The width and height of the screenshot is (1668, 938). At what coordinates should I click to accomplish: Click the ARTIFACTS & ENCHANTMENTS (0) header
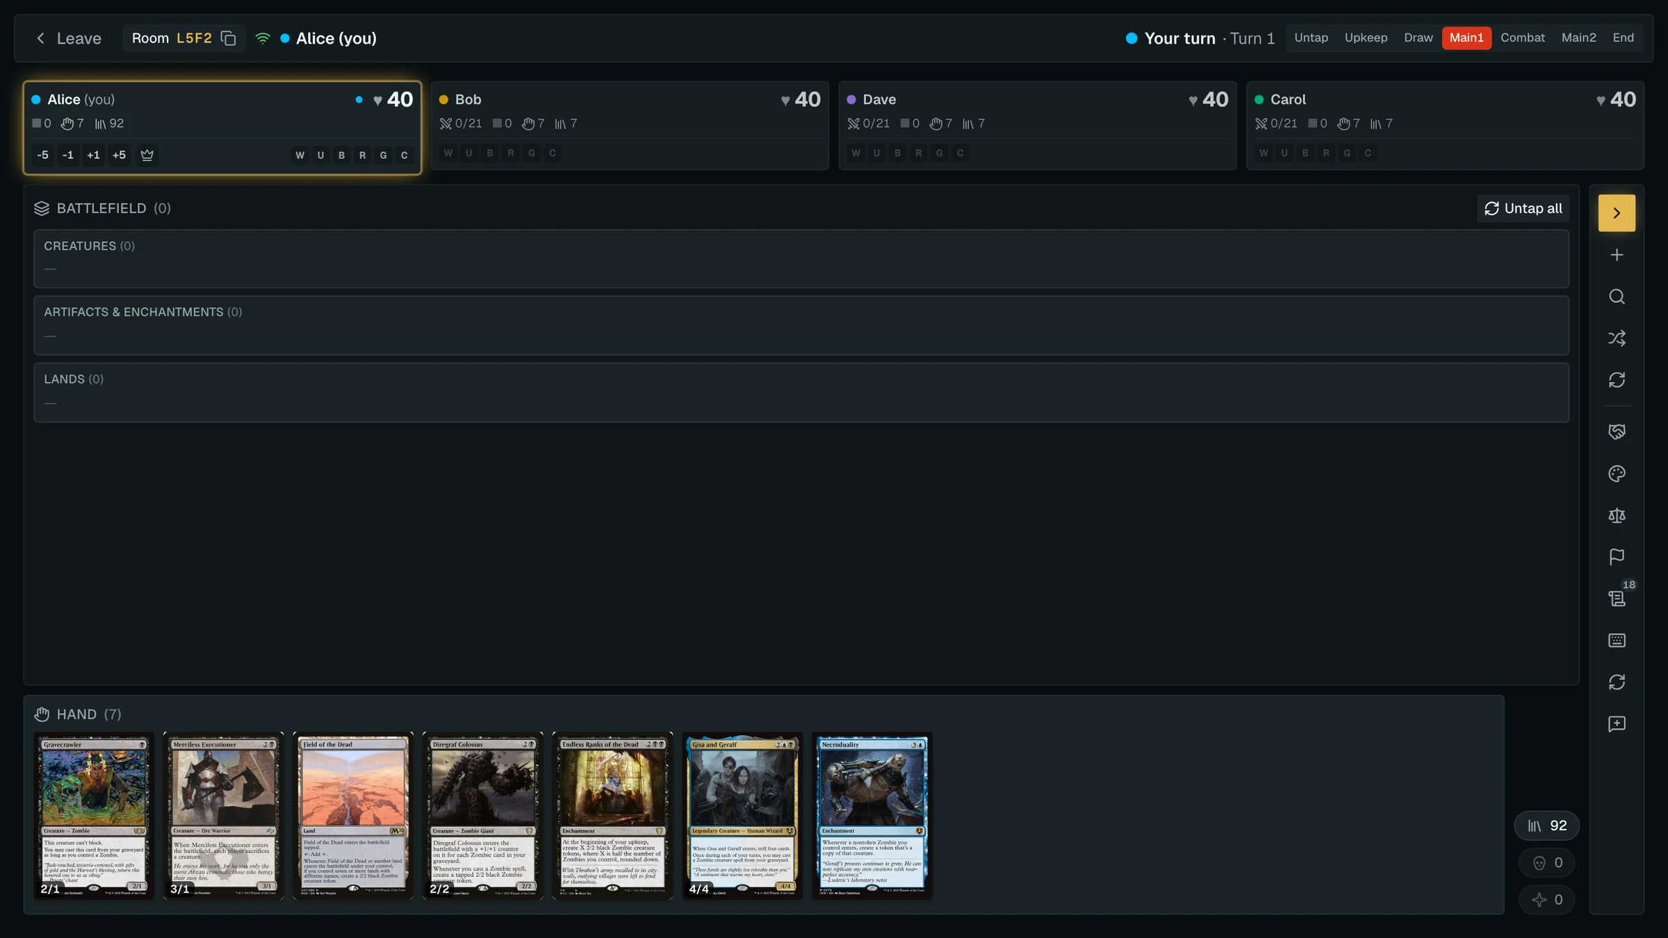tap(143, 312)
